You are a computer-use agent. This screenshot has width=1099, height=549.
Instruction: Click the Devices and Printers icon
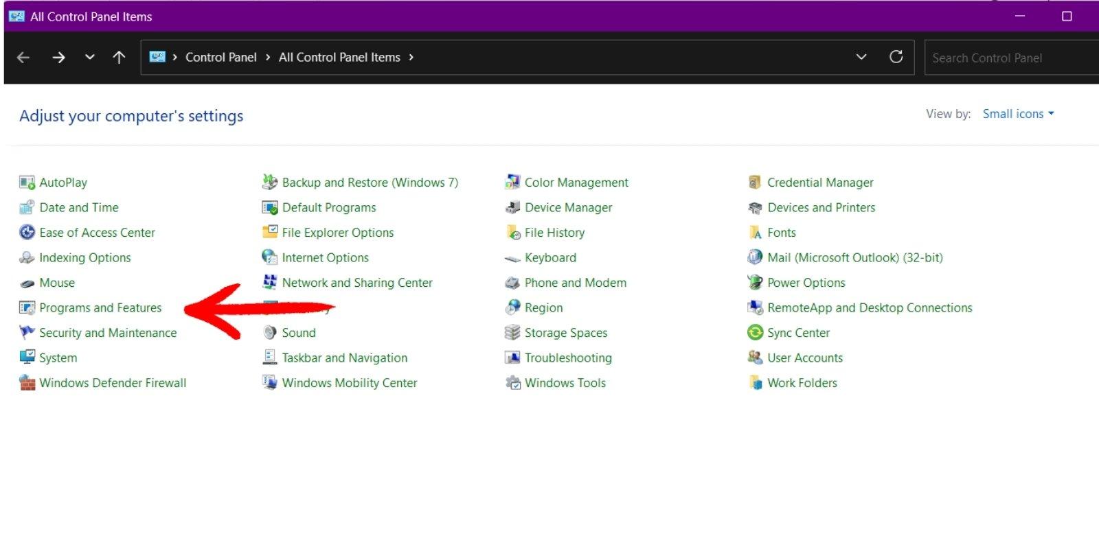point(755,207)
